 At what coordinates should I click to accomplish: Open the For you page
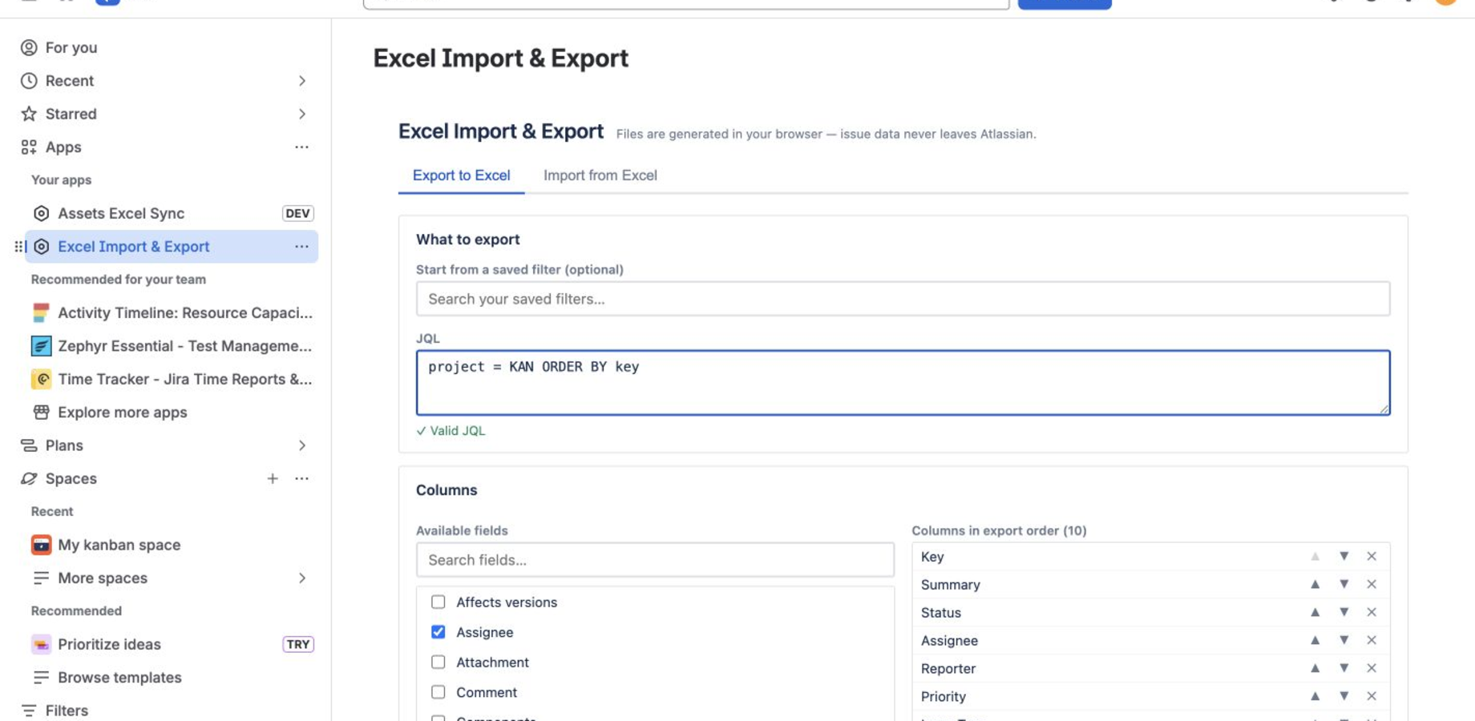(71, 47)
